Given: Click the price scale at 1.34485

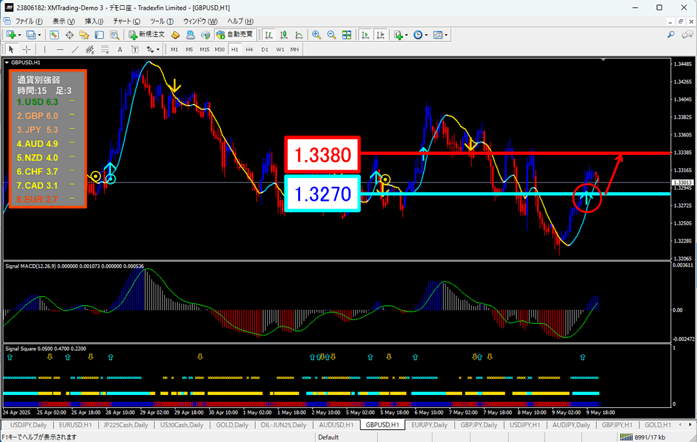Looking at the screenshot, I should coord(682,64).
